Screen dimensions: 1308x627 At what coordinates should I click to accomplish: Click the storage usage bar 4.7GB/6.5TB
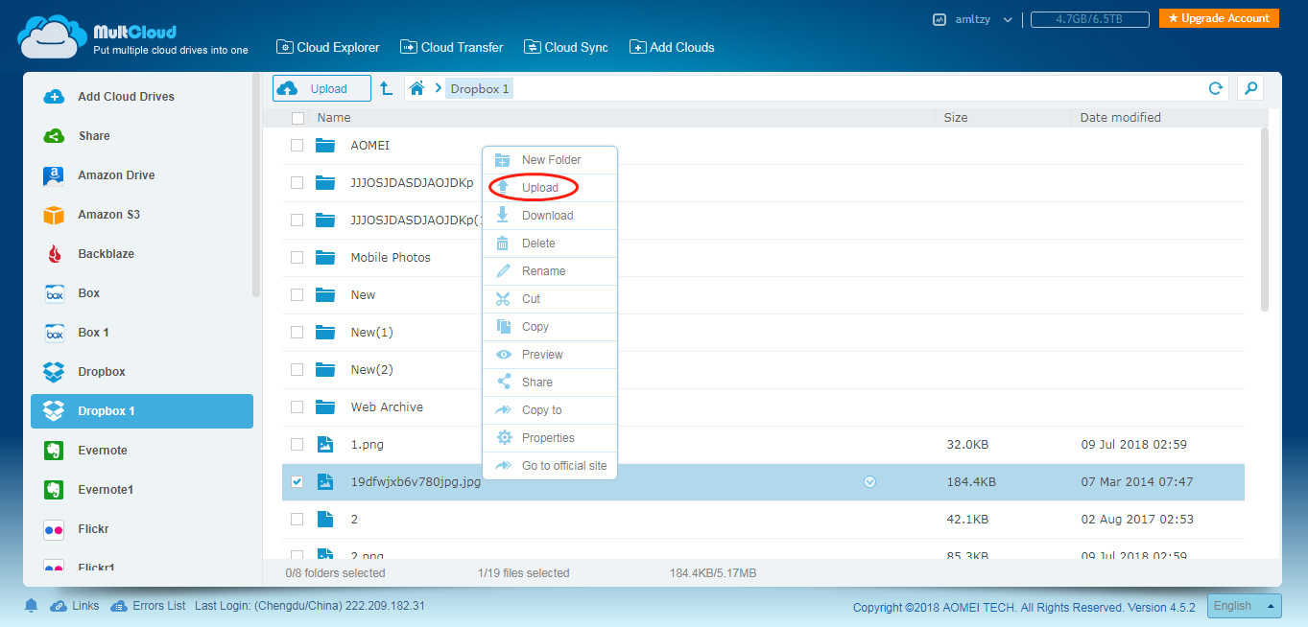click(x=1088, y=19)
